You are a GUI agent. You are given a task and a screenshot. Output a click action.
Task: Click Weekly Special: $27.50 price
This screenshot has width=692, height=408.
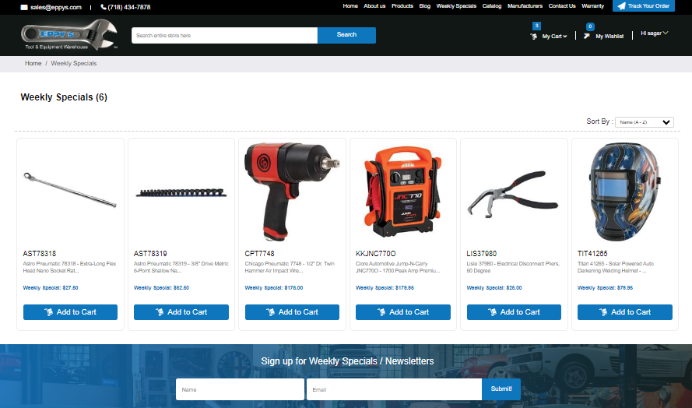pos(51,288)
